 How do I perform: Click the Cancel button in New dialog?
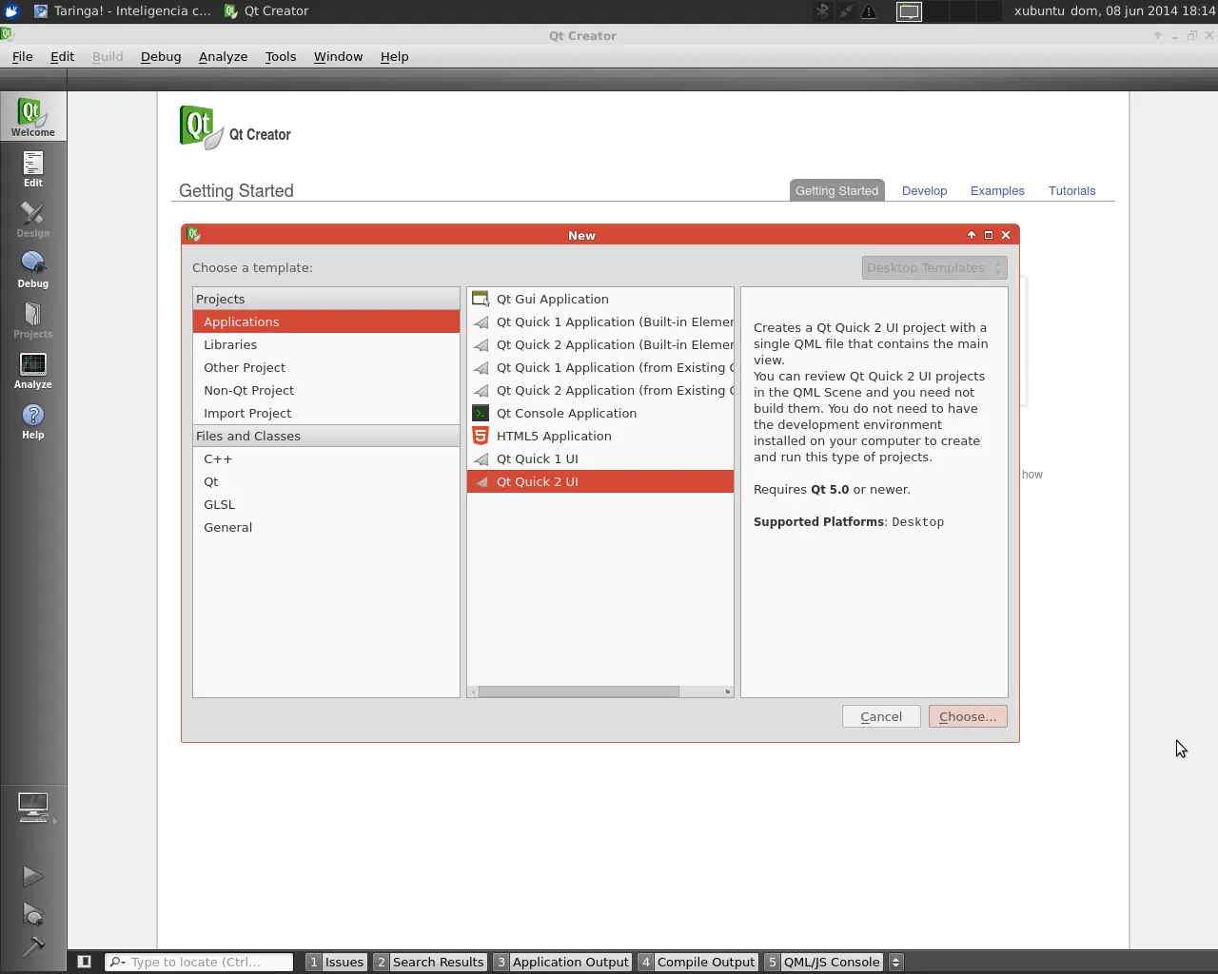(881, 716)
